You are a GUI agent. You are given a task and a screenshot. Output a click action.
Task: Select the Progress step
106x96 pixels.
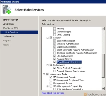click(6, 41)
